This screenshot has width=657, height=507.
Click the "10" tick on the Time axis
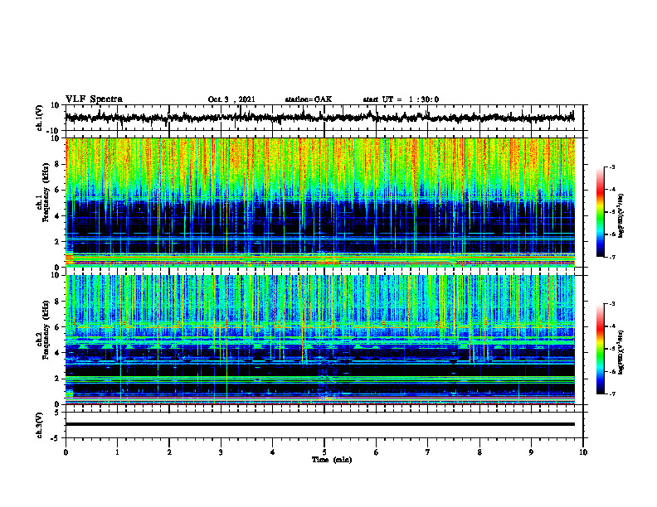pyautogui.click(x=583, y=452)
